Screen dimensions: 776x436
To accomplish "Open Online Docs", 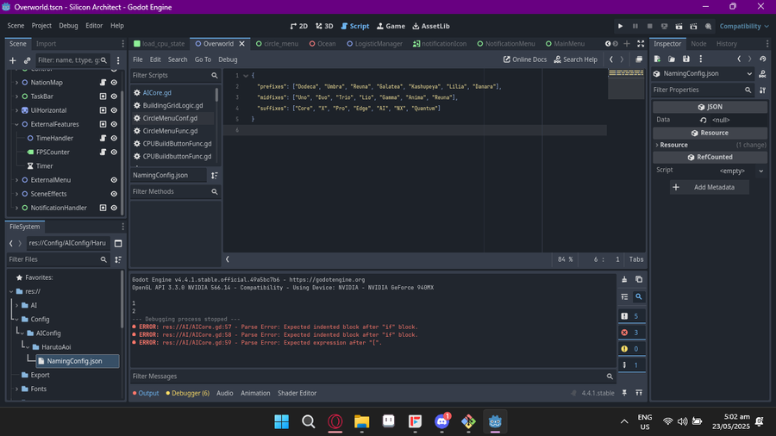I will pyautogui.click(x=525, y=59).
